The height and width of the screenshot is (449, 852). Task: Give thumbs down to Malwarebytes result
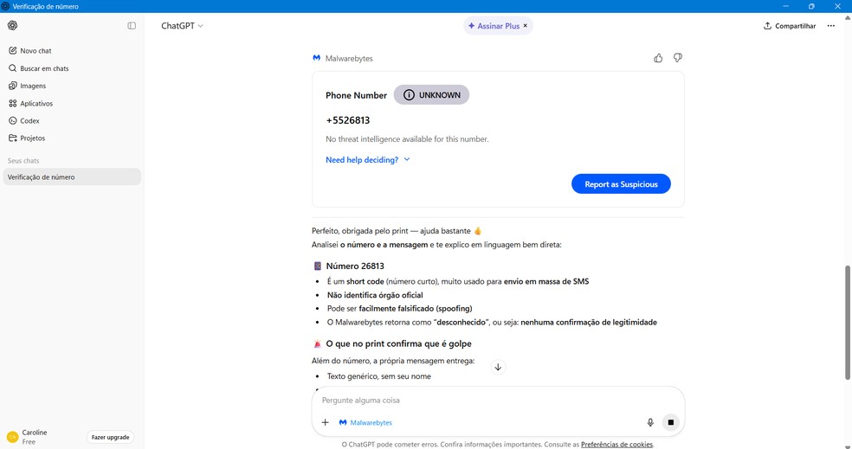point(678,58)
